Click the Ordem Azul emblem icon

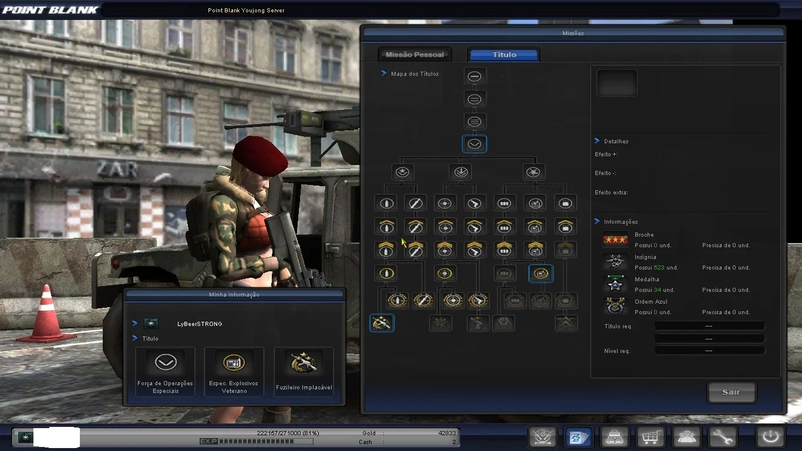point(615,307)
